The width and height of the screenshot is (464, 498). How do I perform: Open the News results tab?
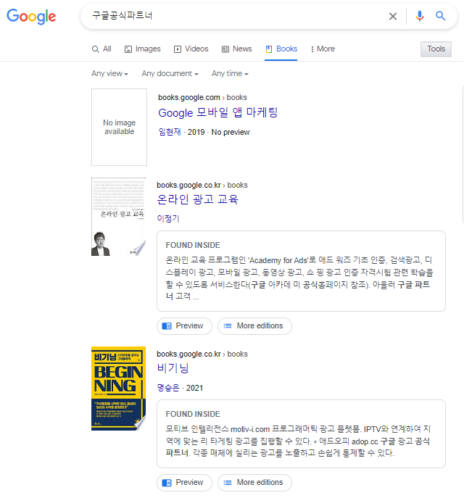pos(236,49)
